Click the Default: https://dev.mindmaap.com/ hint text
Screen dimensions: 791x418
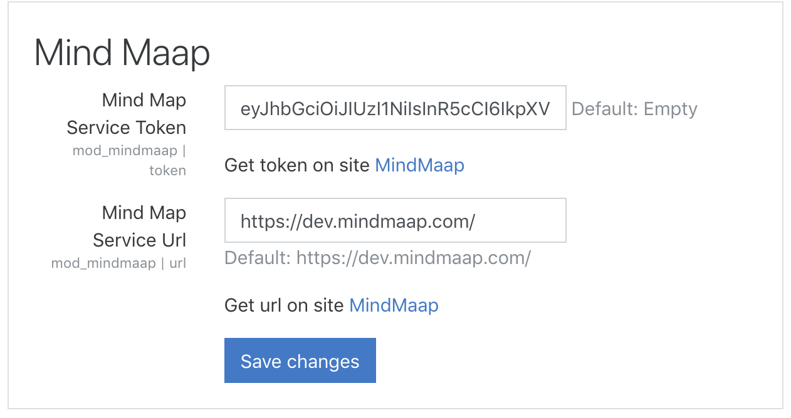point(377,258)
